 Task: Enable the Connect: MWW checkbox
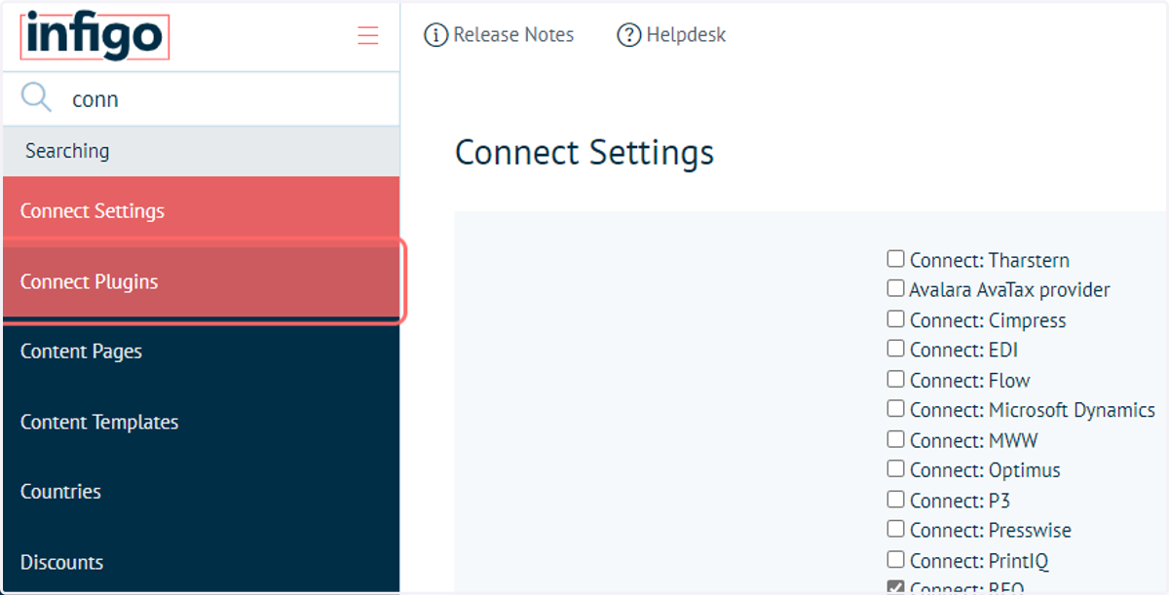[895, 439]
